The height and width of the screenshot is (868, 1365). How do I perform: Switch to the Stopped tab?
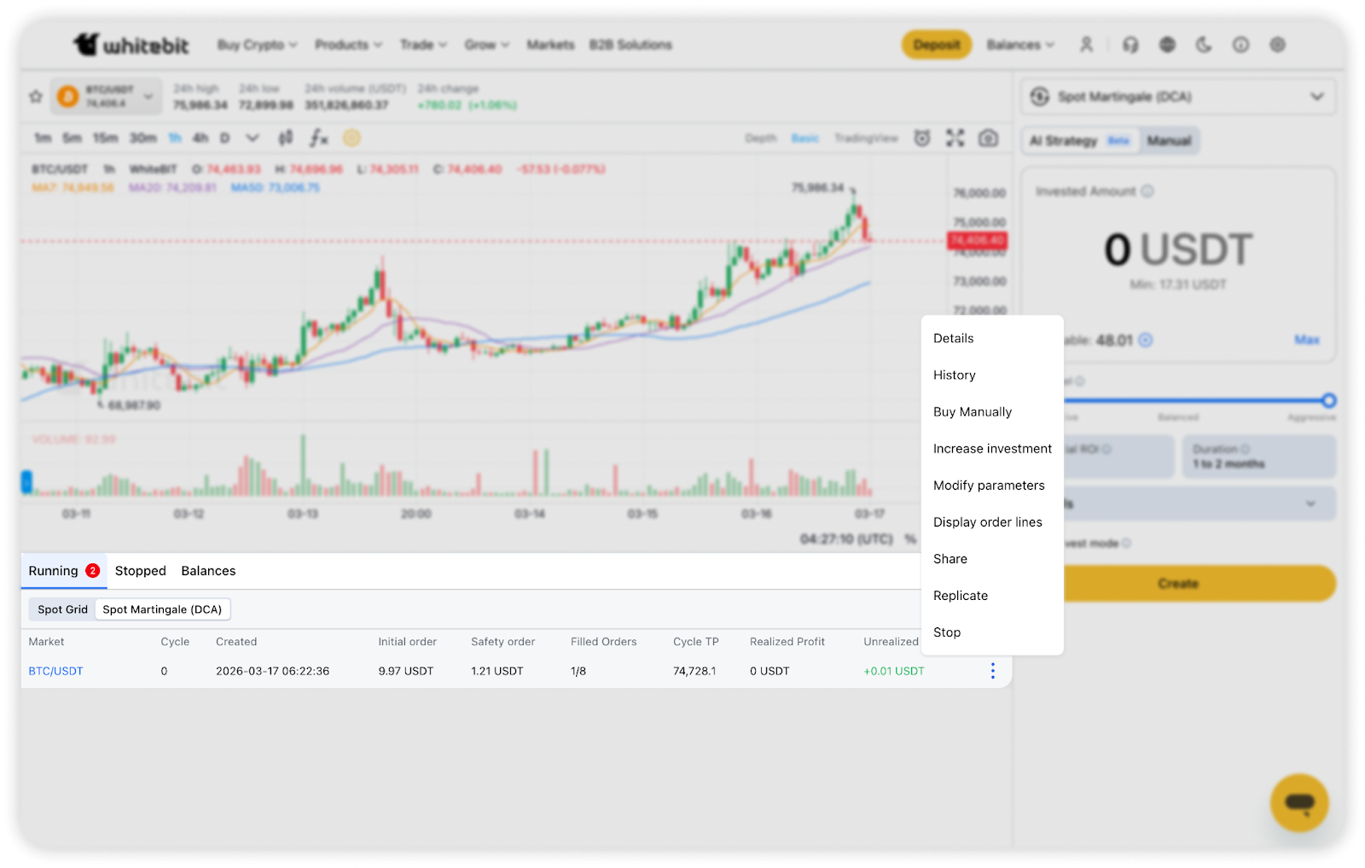tap(141, 571)
